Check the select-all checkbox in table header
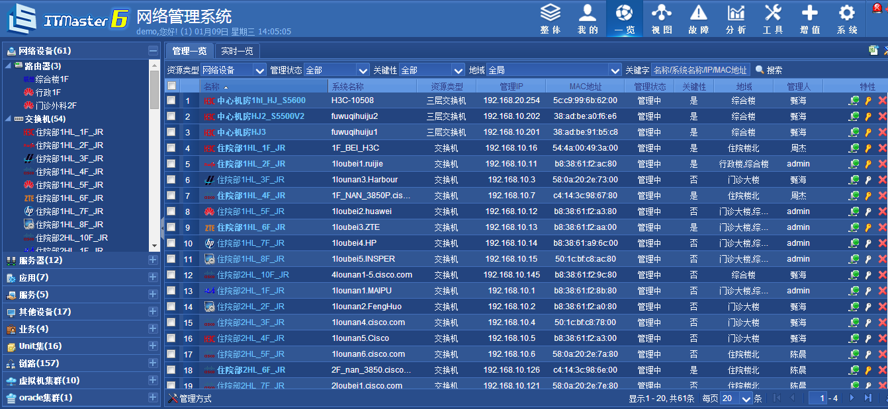888x409 pixels. coord(172,86)
